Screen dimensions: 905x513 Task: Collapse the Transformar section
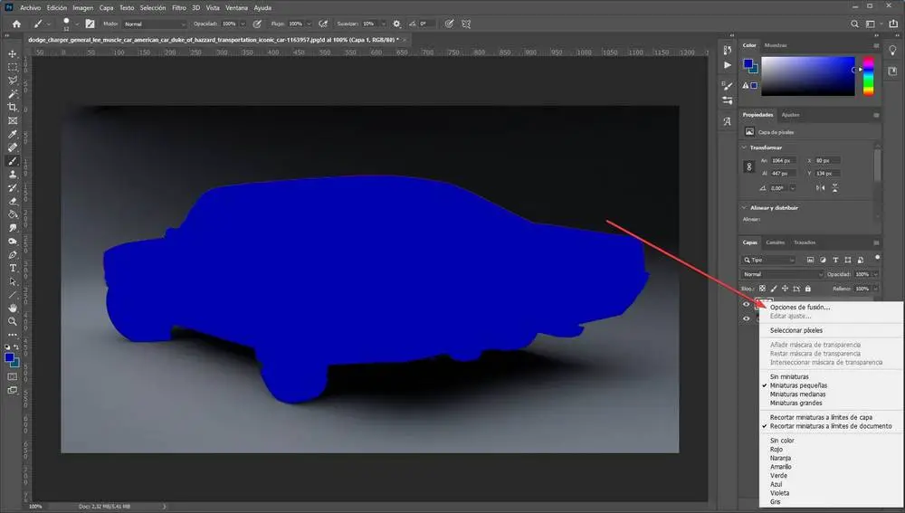coord(745,147)
